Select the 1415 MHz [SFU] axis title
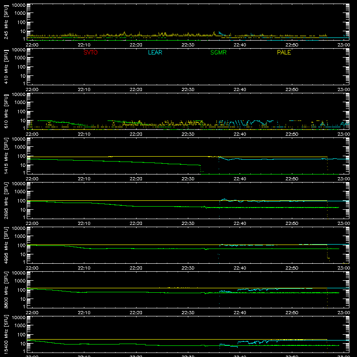This screenshot has height=357, width=357. click(x=6, y=156)
